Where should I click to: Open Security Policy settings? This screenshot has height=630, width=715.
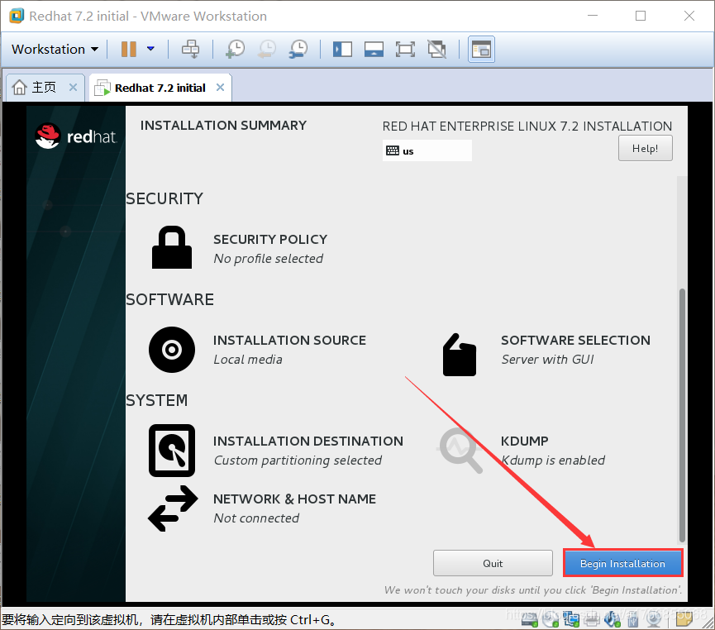[x=171, y=248]
